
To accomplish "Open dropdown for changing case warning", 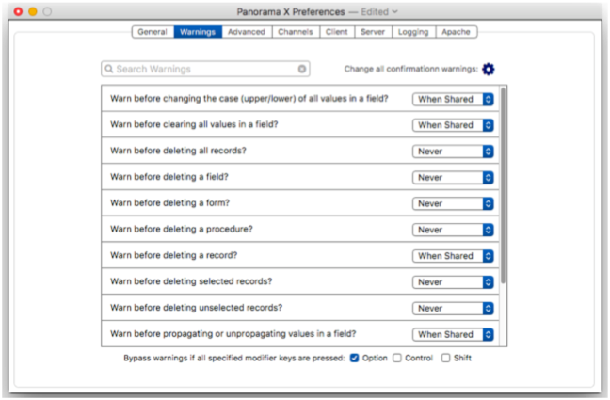I will click(x=453, y=99).
